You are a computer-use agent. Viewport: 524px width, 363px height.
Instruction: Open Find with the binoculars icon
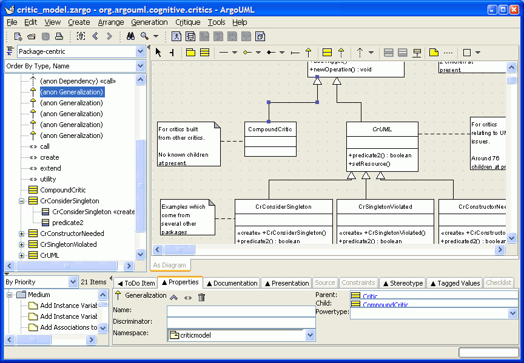(130, 36)
